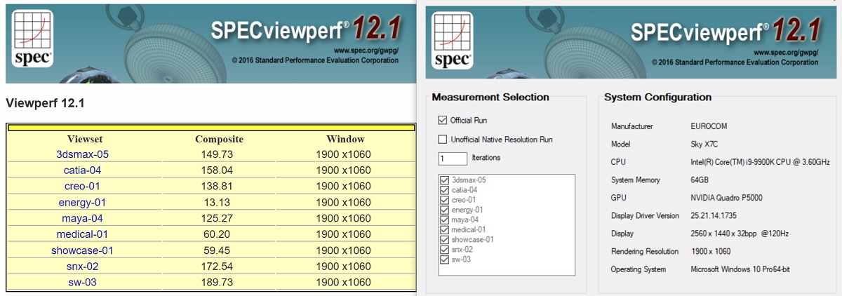Click the yellow bar atop results table

pyautogui.click(x=210, y=128)
